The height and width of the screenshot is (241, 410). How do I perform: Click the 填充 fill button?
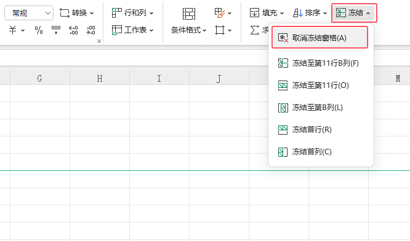267,13
